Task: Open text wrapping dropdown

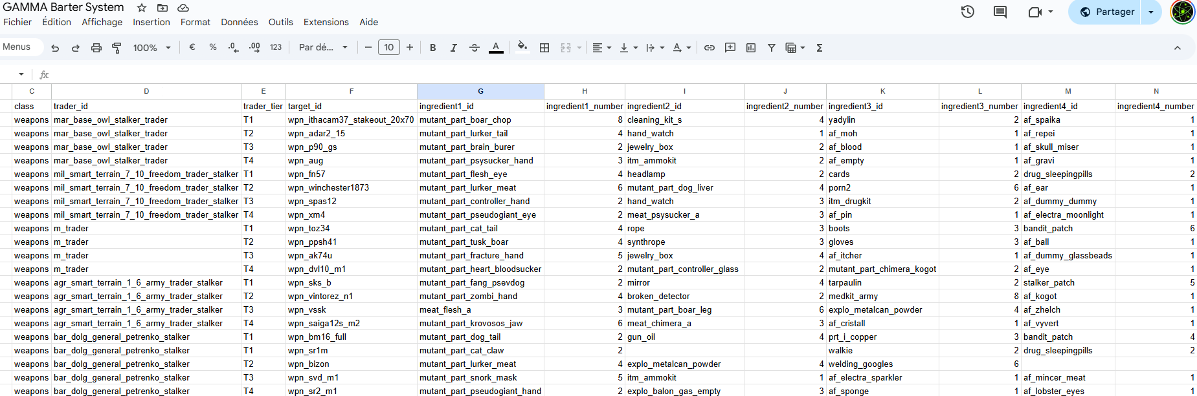Action: [x=655, y=47]
